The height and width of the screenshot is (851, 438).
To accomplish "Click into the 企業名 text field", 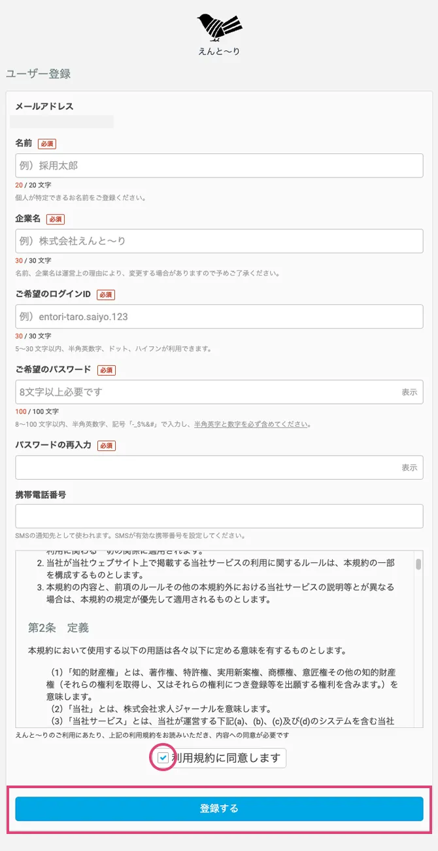I will 219,241.
